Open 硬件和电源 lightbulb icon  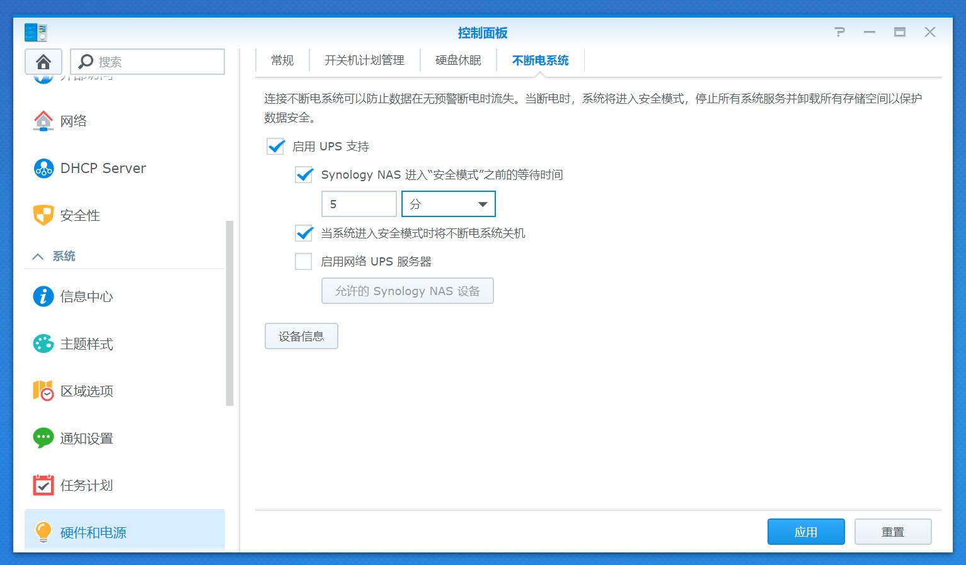(x=42, y=532)
